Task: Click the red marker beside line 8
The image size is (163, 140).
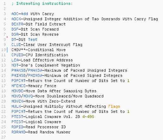Action: pyautogui.click(x=7, y=37)
